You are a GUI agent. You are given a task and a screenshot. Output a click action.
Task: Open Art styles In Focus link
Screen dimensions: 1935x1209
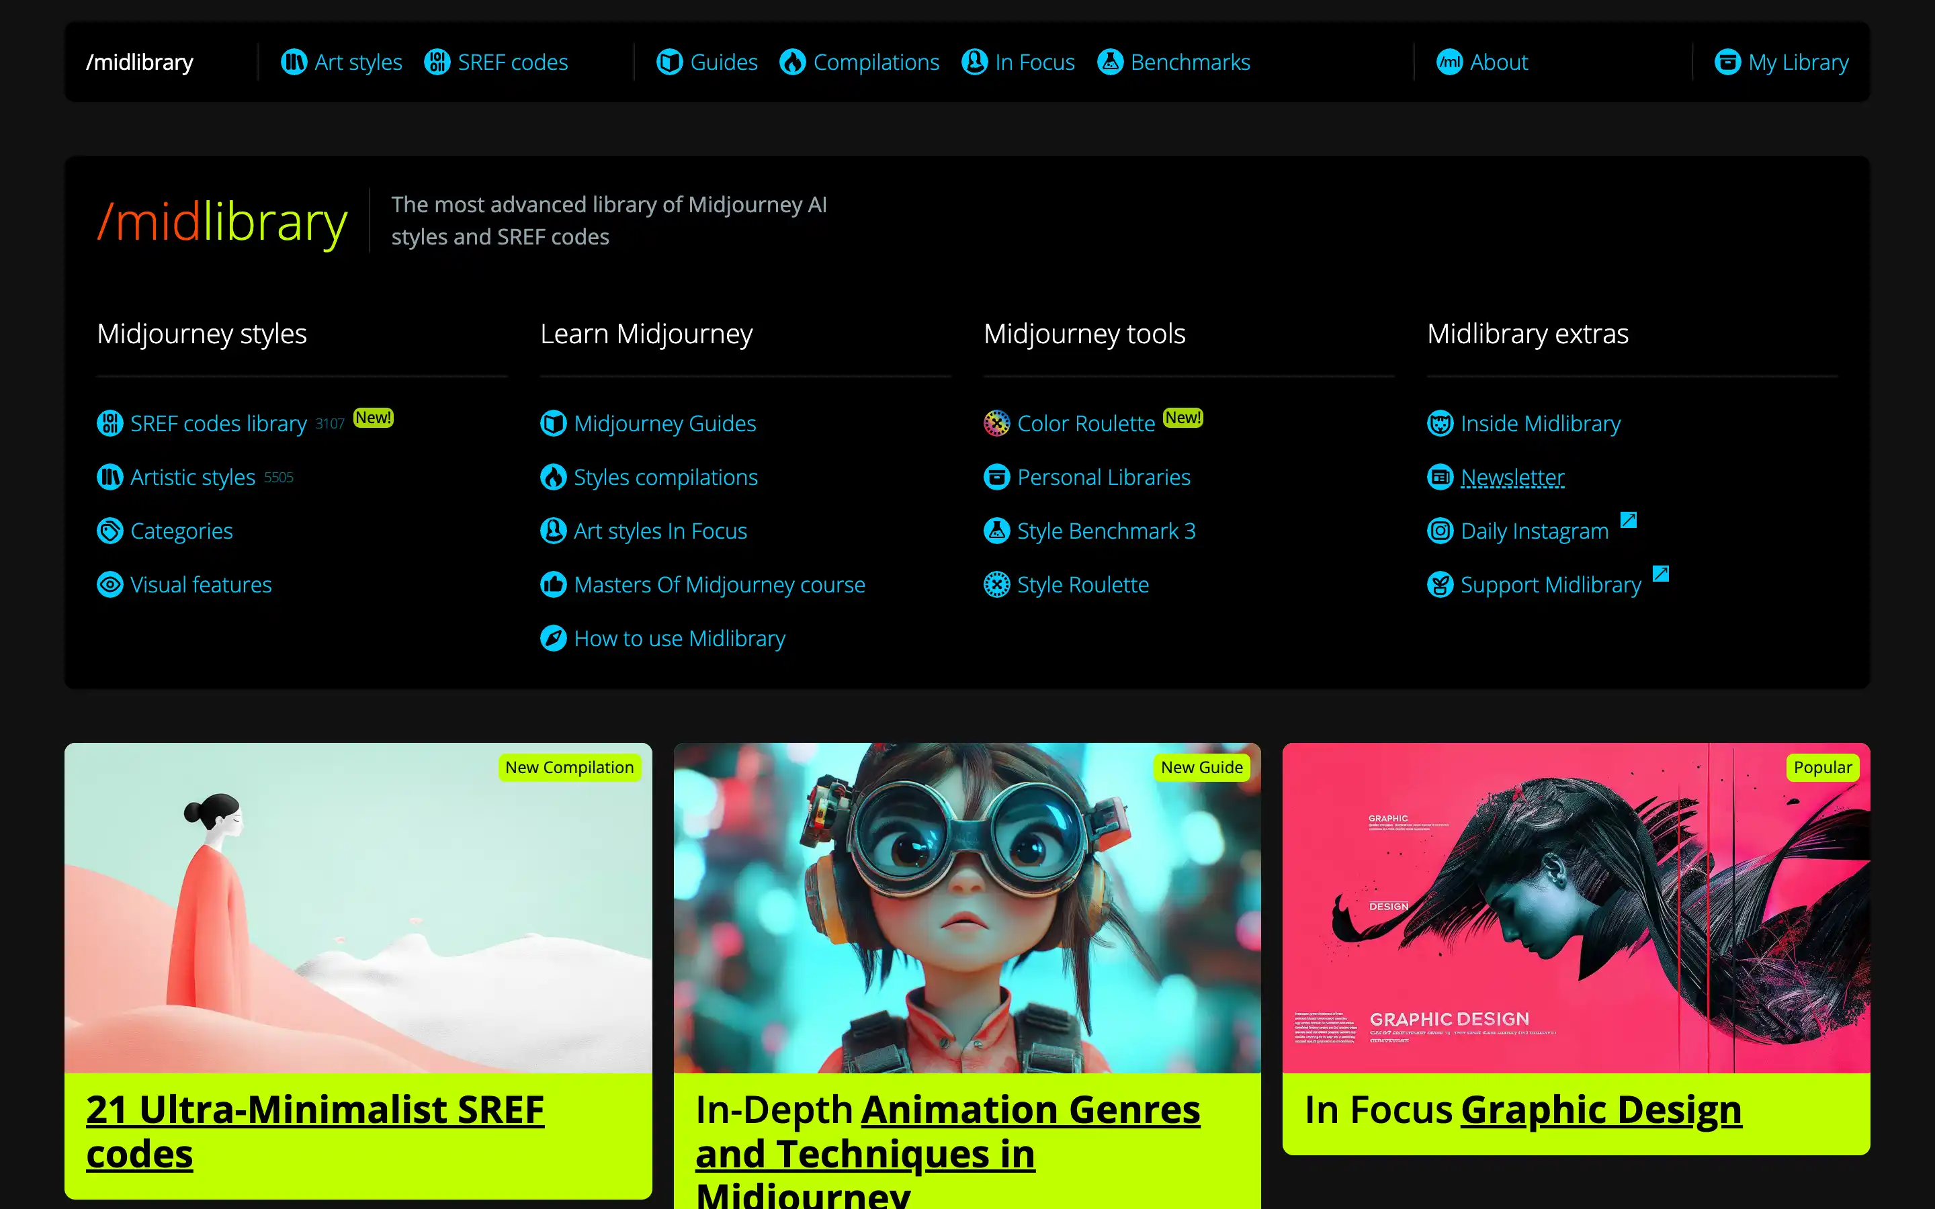coord(660,531)
